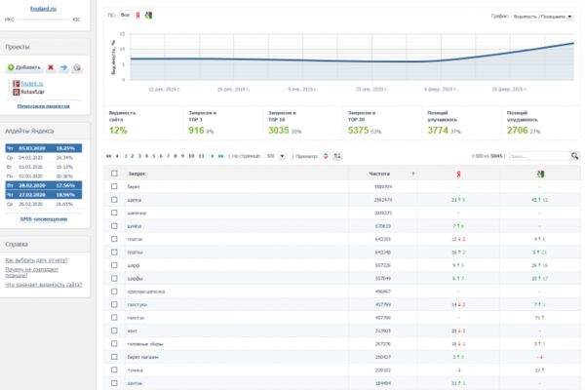The height and width of the screenshot is (390, 585).
Task: Click the sorting view icon next to Просмотр
Action: coord(337,156)
